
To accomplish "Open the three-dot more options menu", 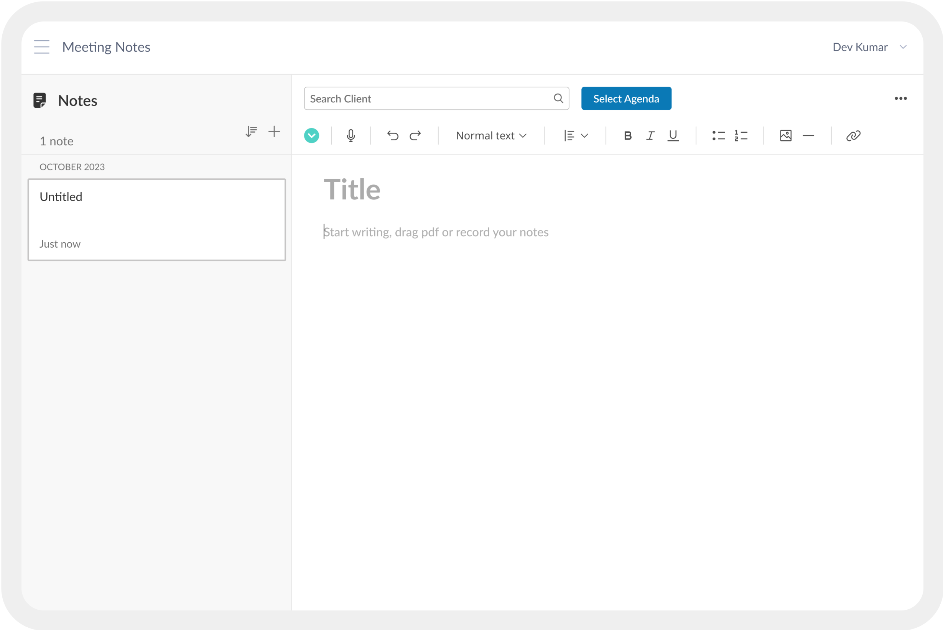I will click(x=900, y=99).
